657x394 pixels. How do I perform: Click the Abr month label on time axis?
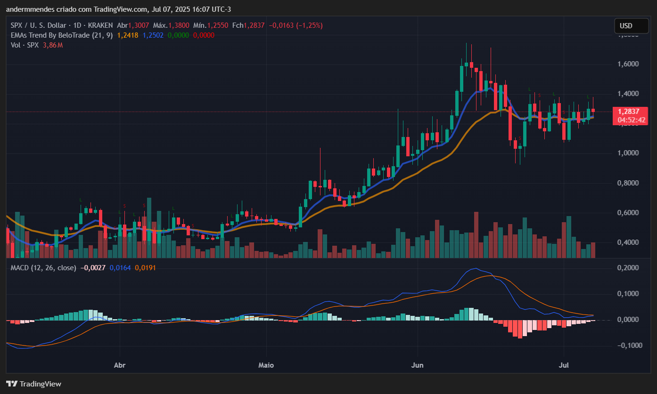point(120,365)
